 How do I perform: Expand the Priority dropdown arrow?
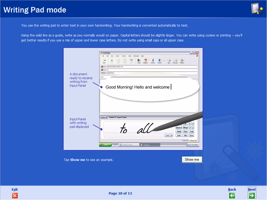[x=163, y=61]
